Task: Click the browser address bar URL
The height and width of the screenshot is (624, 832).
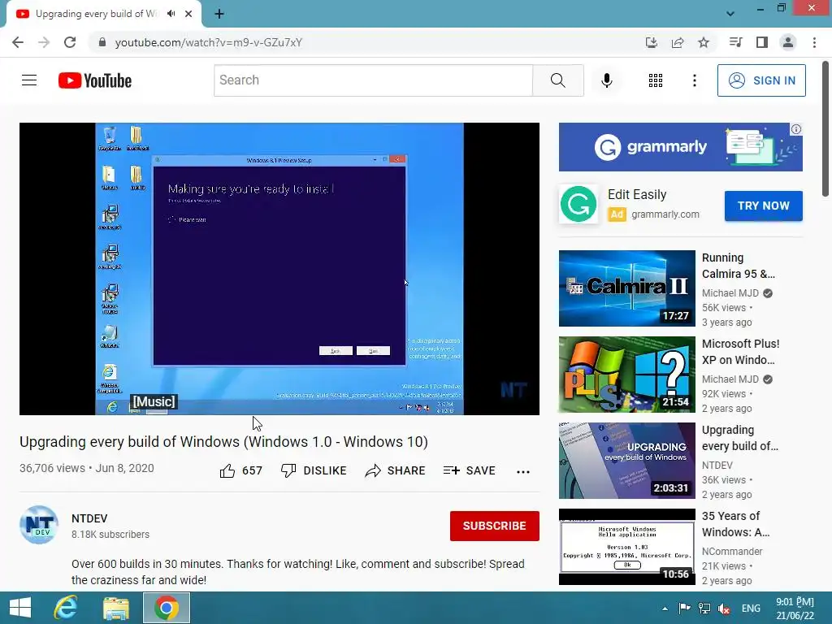Action: (x=209, y=42)
